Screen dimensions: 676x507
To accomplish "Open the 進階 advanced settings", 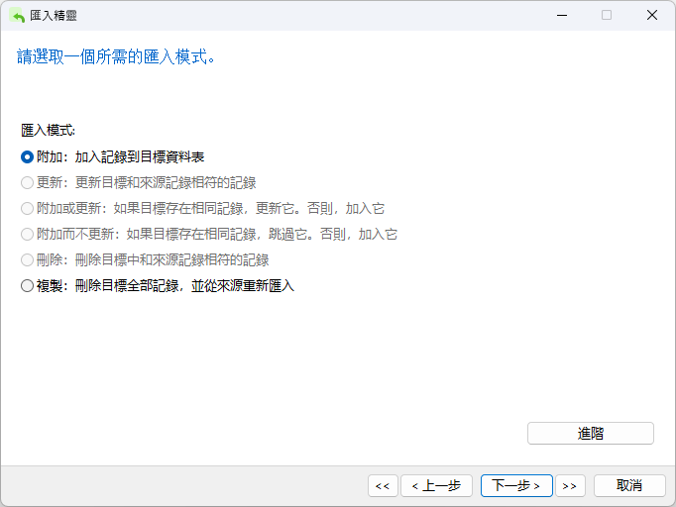I will click(590, 433).
